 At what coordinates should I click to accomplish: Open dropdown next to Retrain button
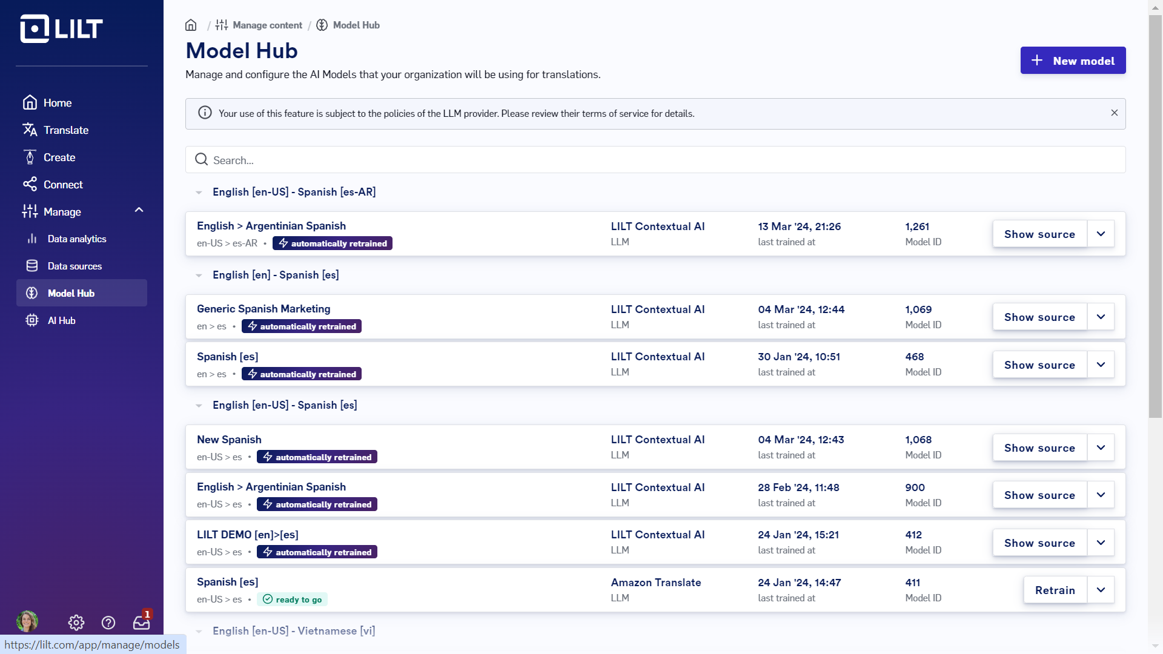coord(1101,590)
